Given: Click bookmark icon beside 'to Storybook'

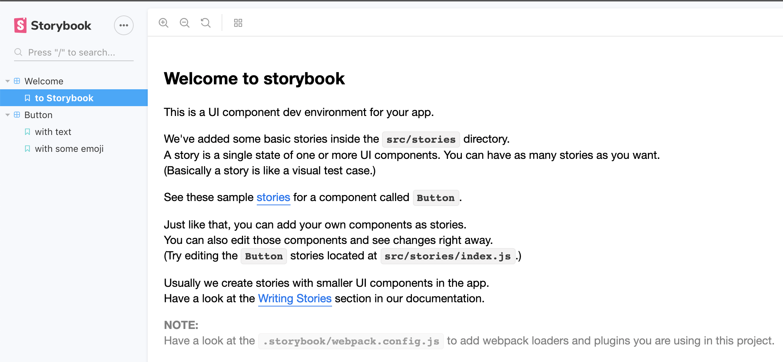Looking at the screenshot, I should [x=27, y=98].
